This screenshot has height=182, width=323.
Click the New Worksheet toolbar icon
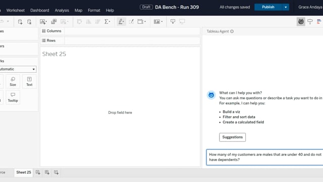43,21
